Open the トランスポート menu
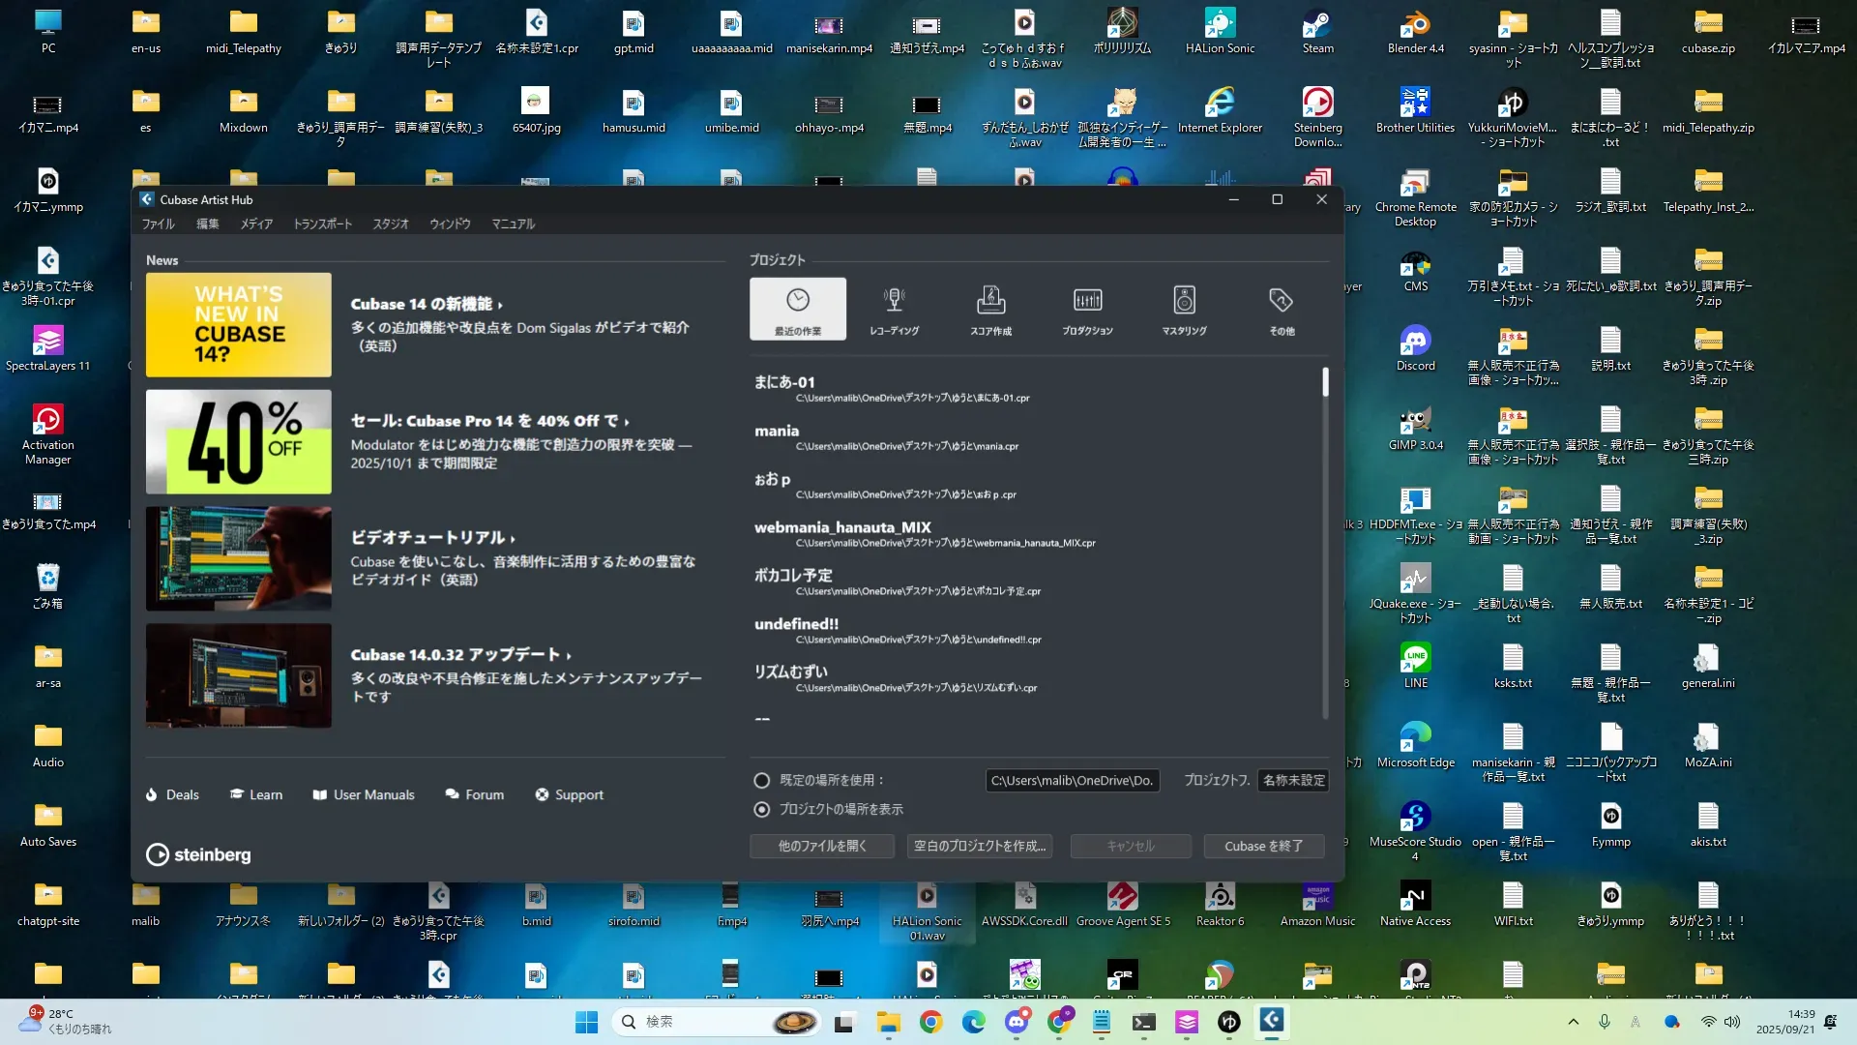1857x1045 pixels. [323, 224]
